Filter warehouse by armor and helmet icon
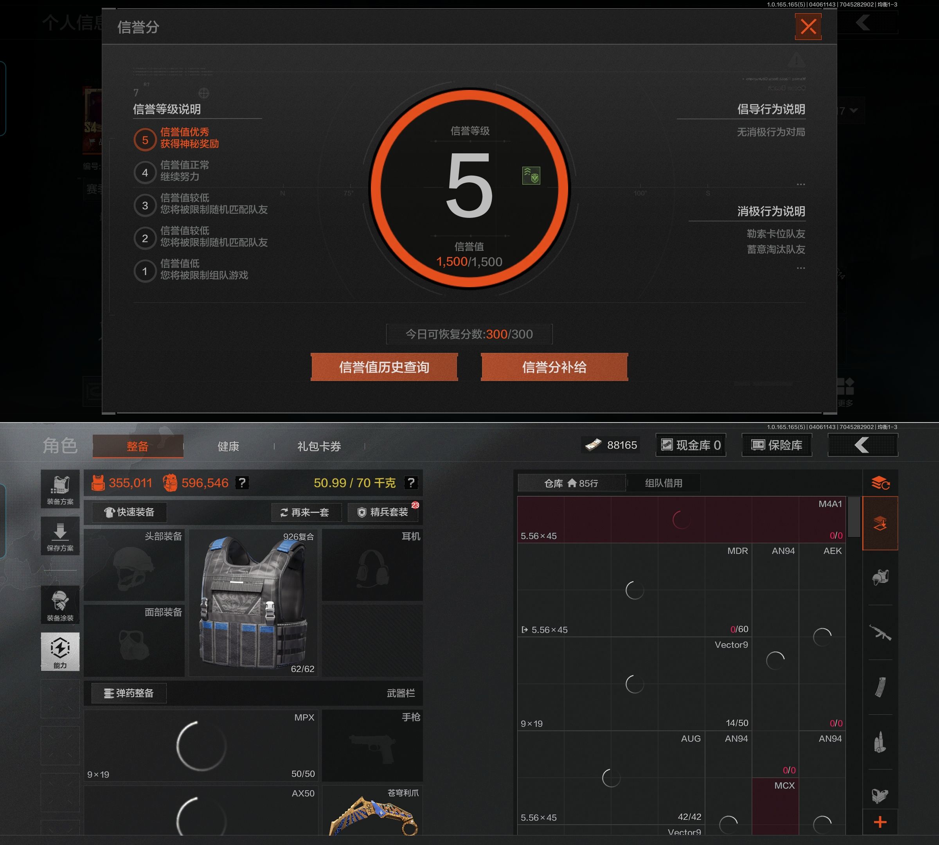The width and height of the screenshot is (939, 845). point(880,577)
